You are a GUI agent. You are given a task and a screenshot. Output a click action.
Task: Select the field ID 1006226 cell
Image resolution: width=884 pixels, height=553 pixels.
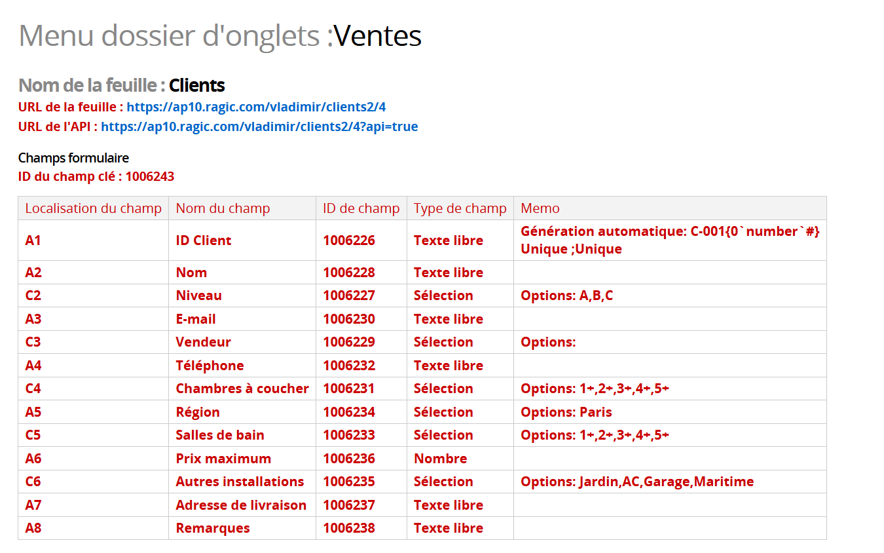click(x=361, y=240)
